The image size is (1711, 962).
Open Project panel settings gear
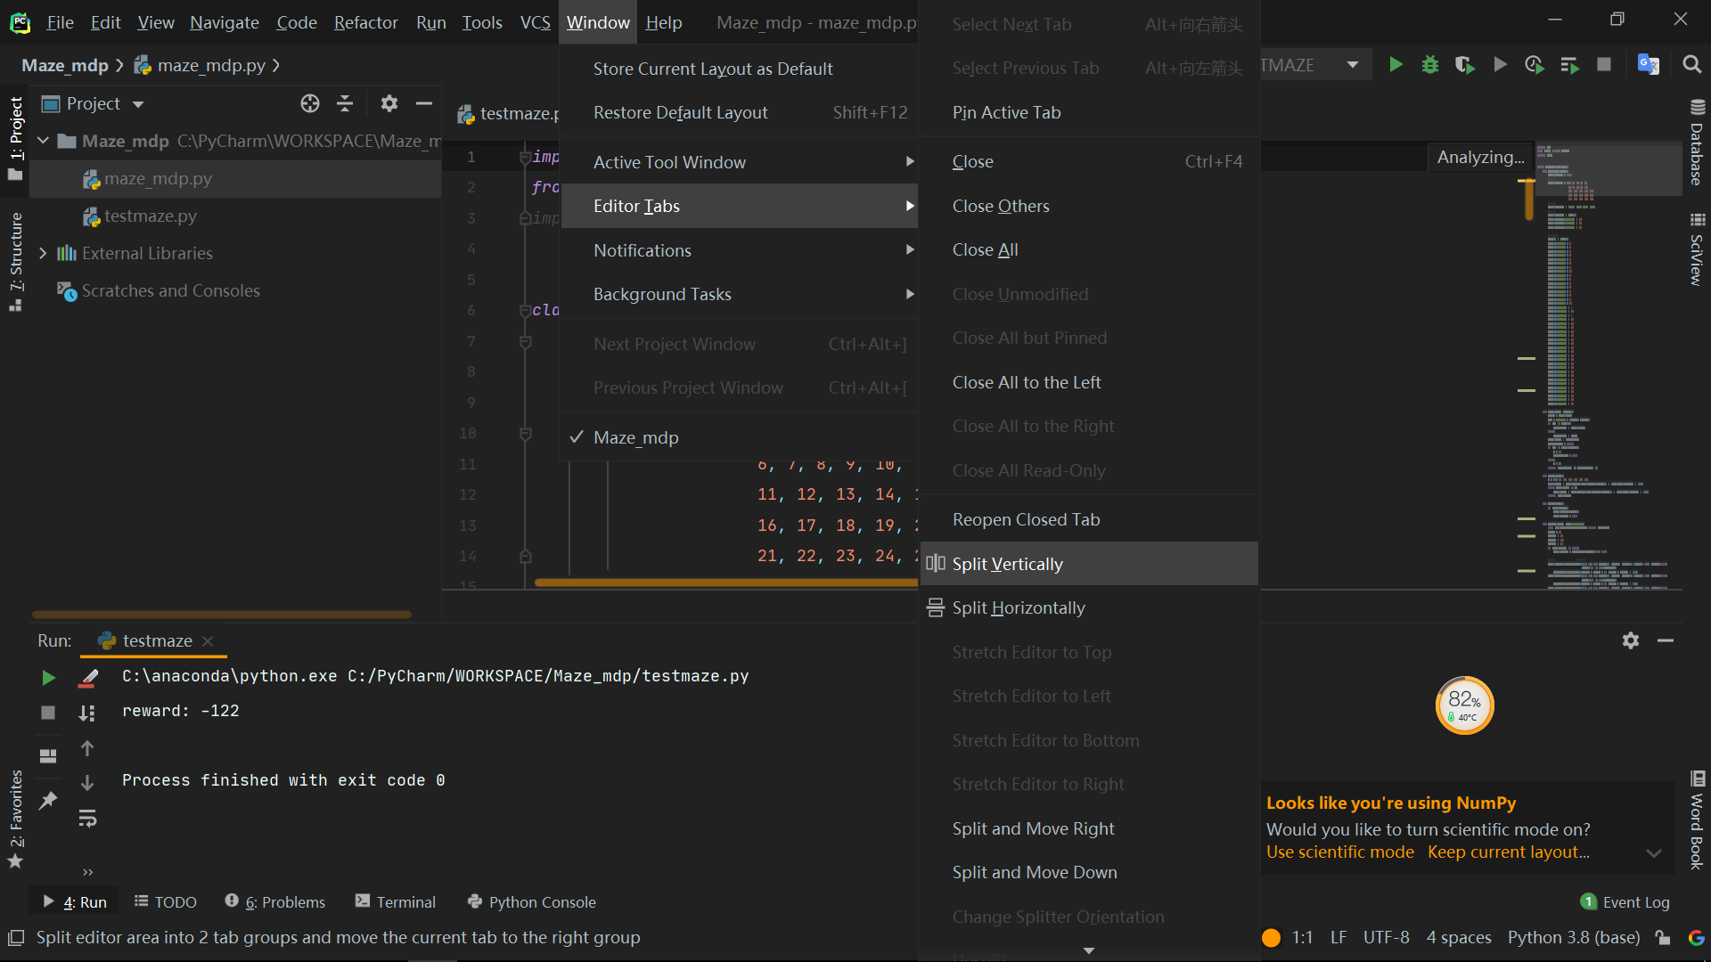389,103
